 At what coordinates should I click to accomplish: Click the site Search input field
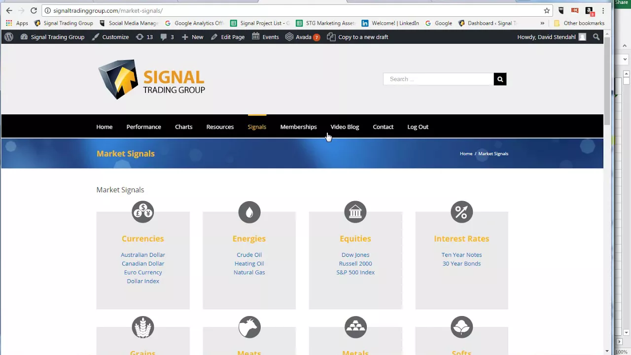(438, 79)
